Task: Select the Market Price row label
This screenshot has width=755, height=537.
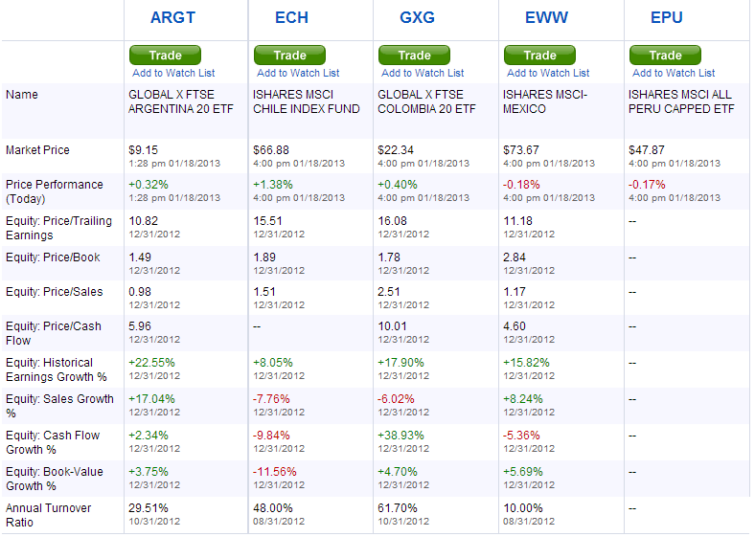Action: click(x=37, y=150)
